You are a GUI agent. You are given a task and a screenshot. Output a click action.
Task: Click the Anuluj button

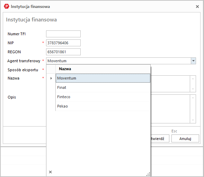coord(185,139)
